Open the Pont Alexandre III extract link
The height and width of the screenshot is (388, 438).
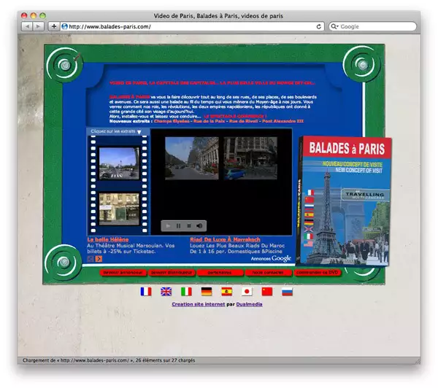pos(283,121)
